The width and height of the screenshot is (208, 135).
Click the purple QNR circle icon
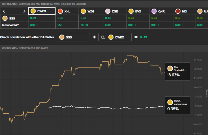coord(154,11)
